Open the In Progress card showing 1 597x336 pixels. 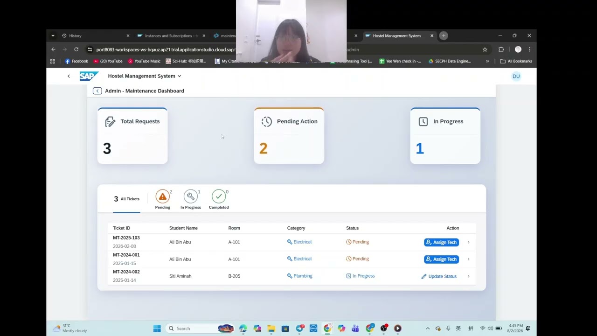[x=445, y=136]
